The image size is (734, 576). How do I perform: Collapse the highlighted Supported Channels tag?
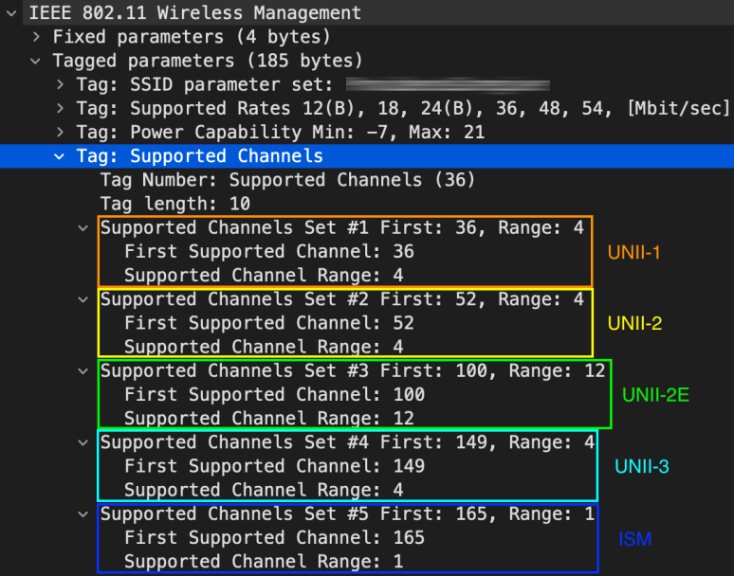(60, 156)
